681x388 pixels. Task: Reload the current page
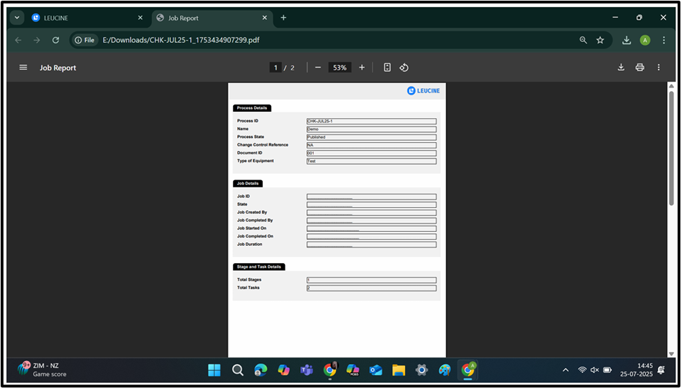56,40
